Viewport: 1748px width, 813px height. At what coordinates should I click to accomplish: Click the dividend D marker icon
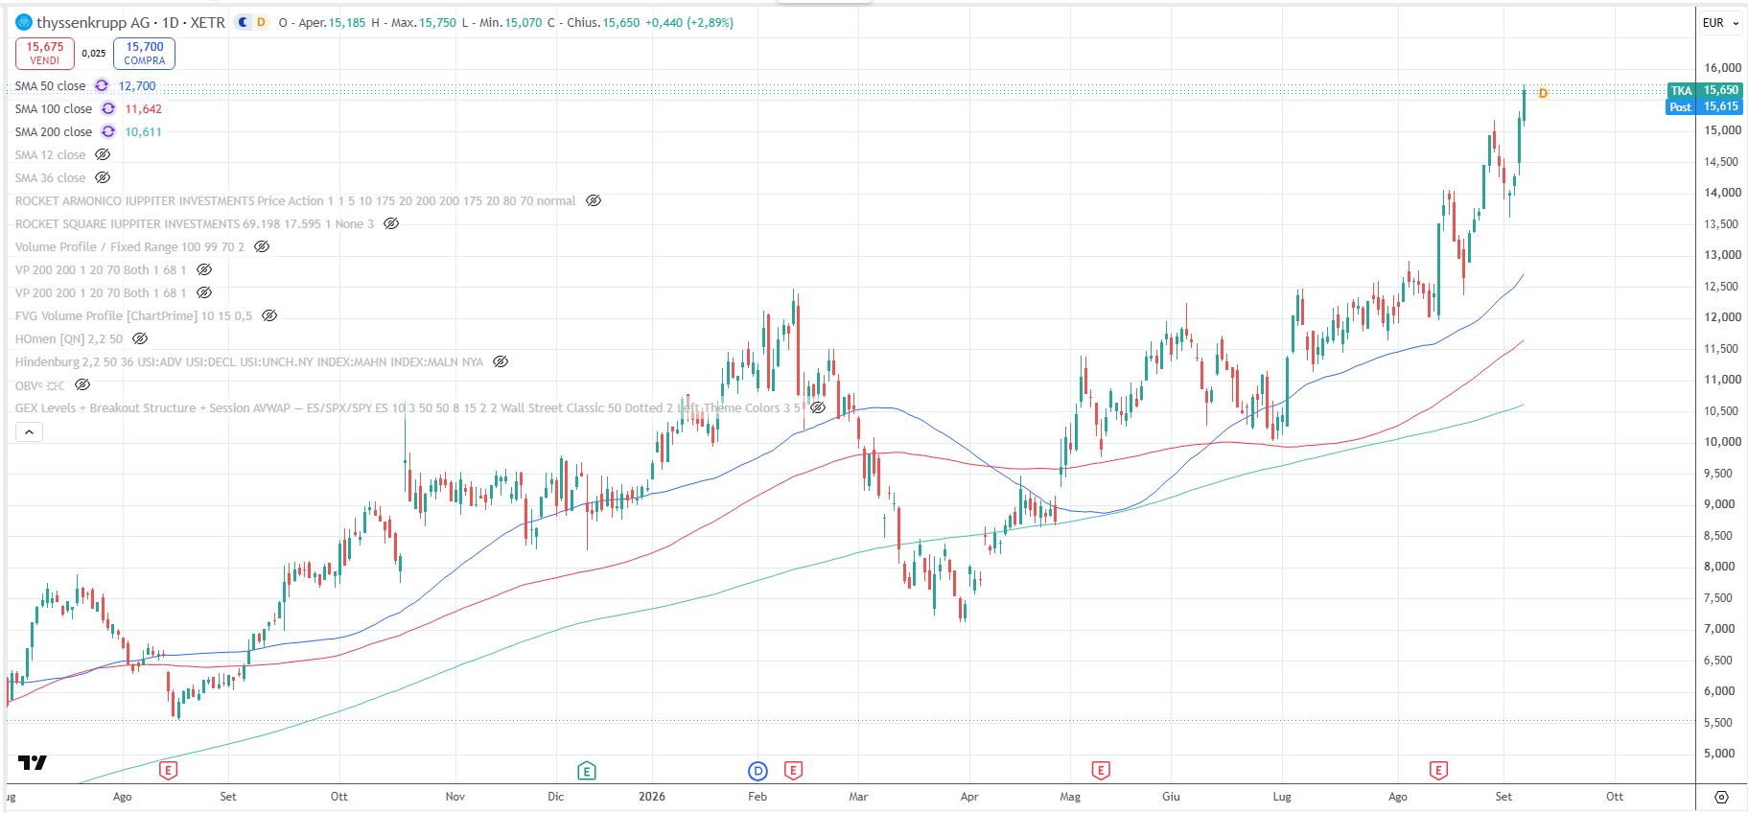pyautogui.click(x=757, y=770)
